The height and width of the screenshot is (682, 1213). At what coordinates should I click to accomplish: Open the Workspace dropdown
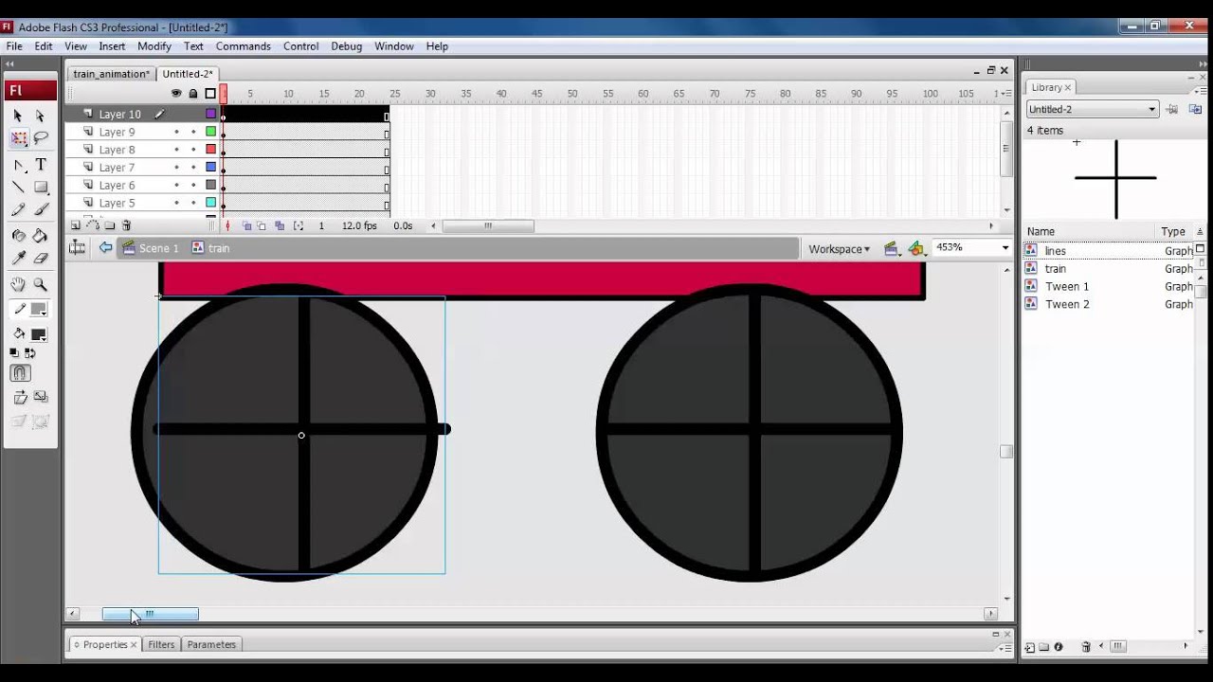(839, 249)
